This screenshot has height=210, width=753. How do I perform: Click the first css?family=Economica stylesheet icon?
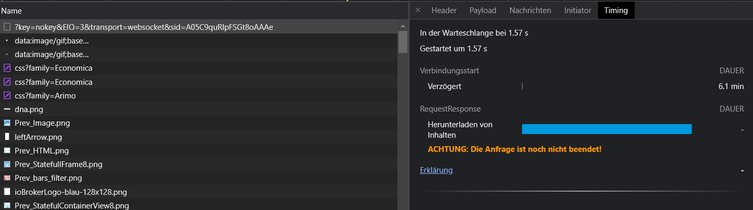(x=7, y=68)
